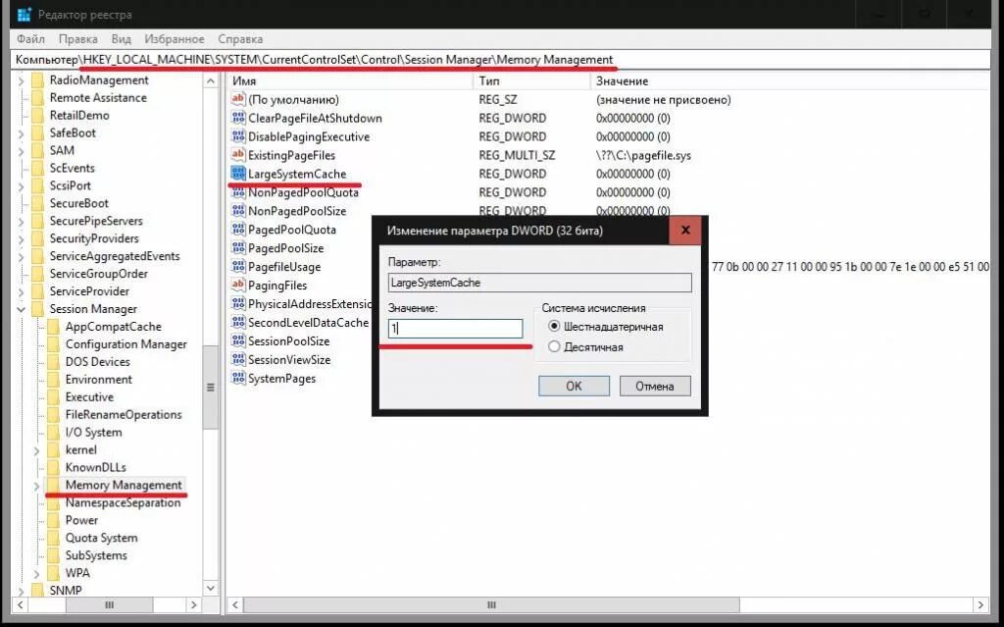The image size is (1004, 627).
Task: Click the PagefileUsage binary icon
Action: click(x=238, y=267)
